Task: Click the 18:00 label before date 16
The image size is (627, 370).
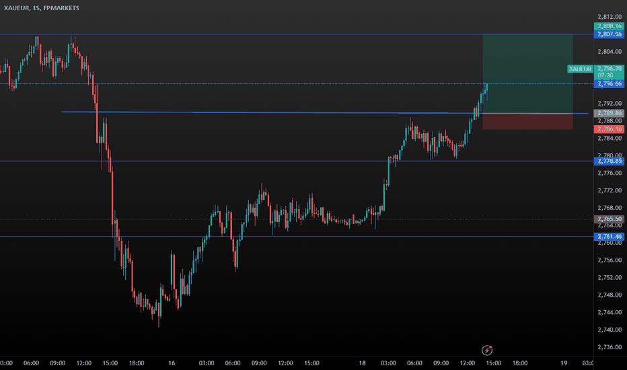Action: (137, 363)
